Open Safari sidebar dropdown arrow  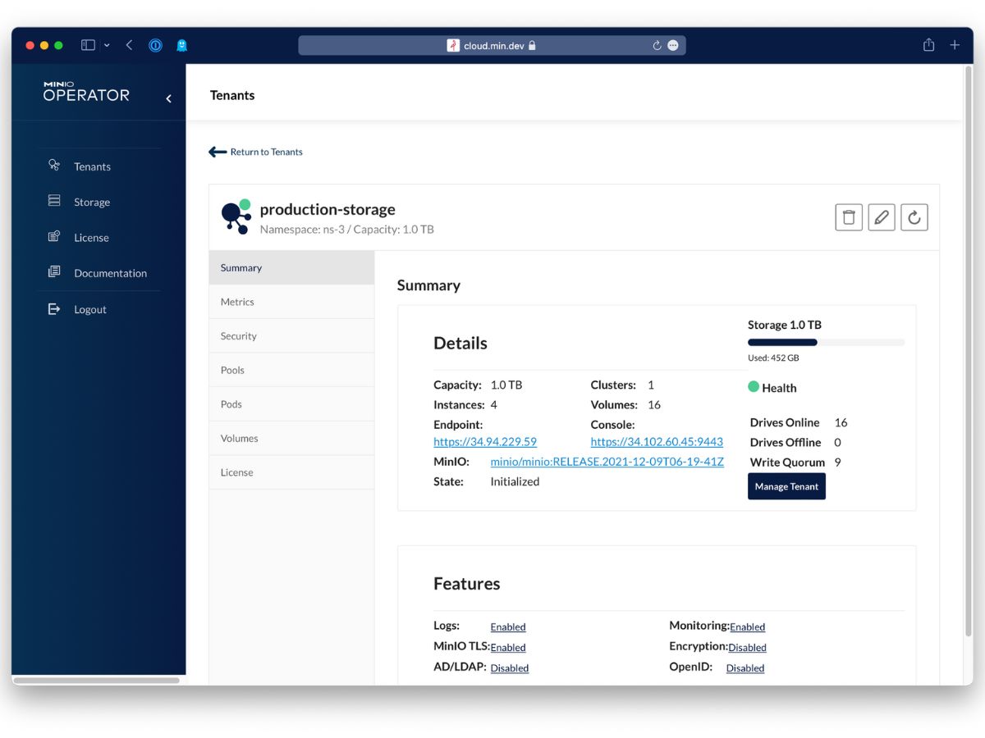[x=107, y=46]
